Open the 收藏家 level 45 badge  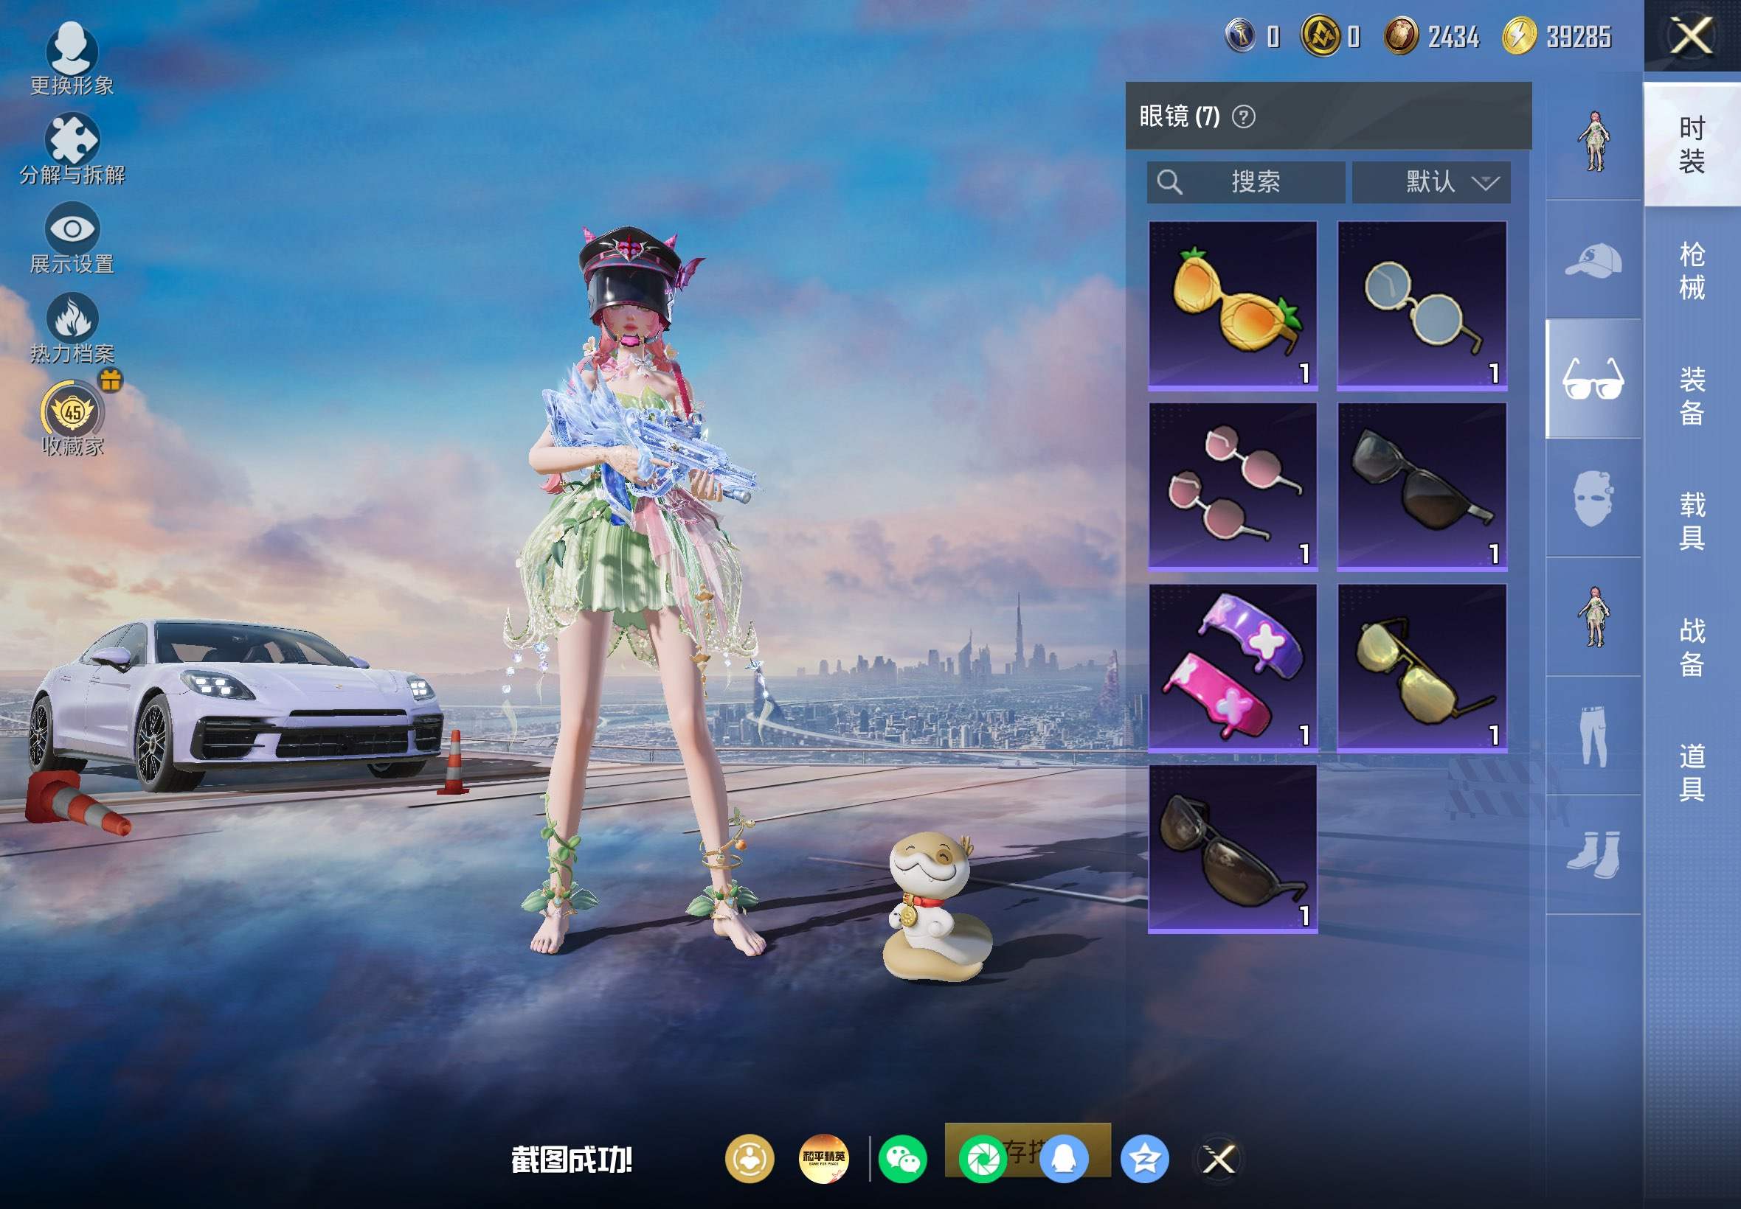click(x=72, y=411)
